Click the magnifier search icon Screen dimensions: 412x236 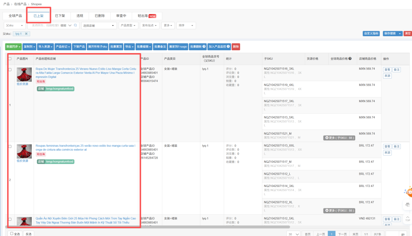click(75, 25)
